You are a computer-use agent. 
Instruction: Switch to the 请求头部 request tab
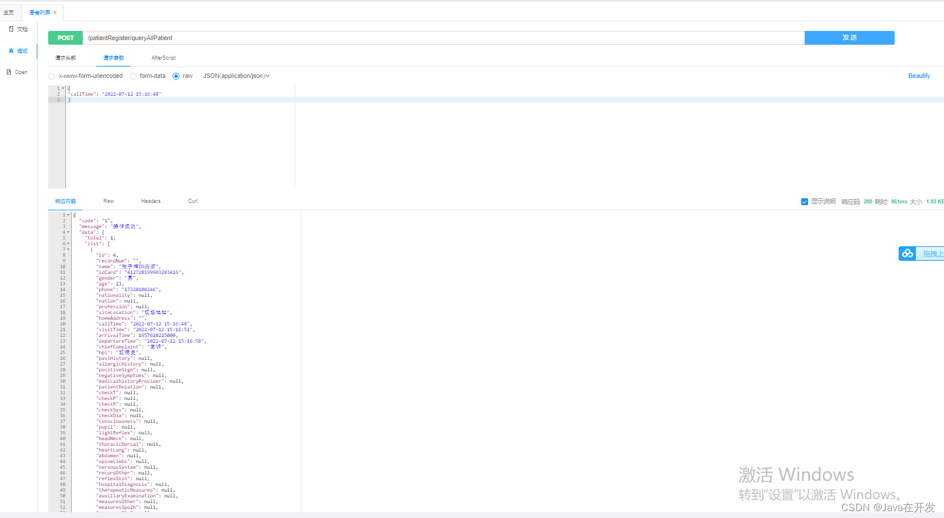[x=65, y=57]
